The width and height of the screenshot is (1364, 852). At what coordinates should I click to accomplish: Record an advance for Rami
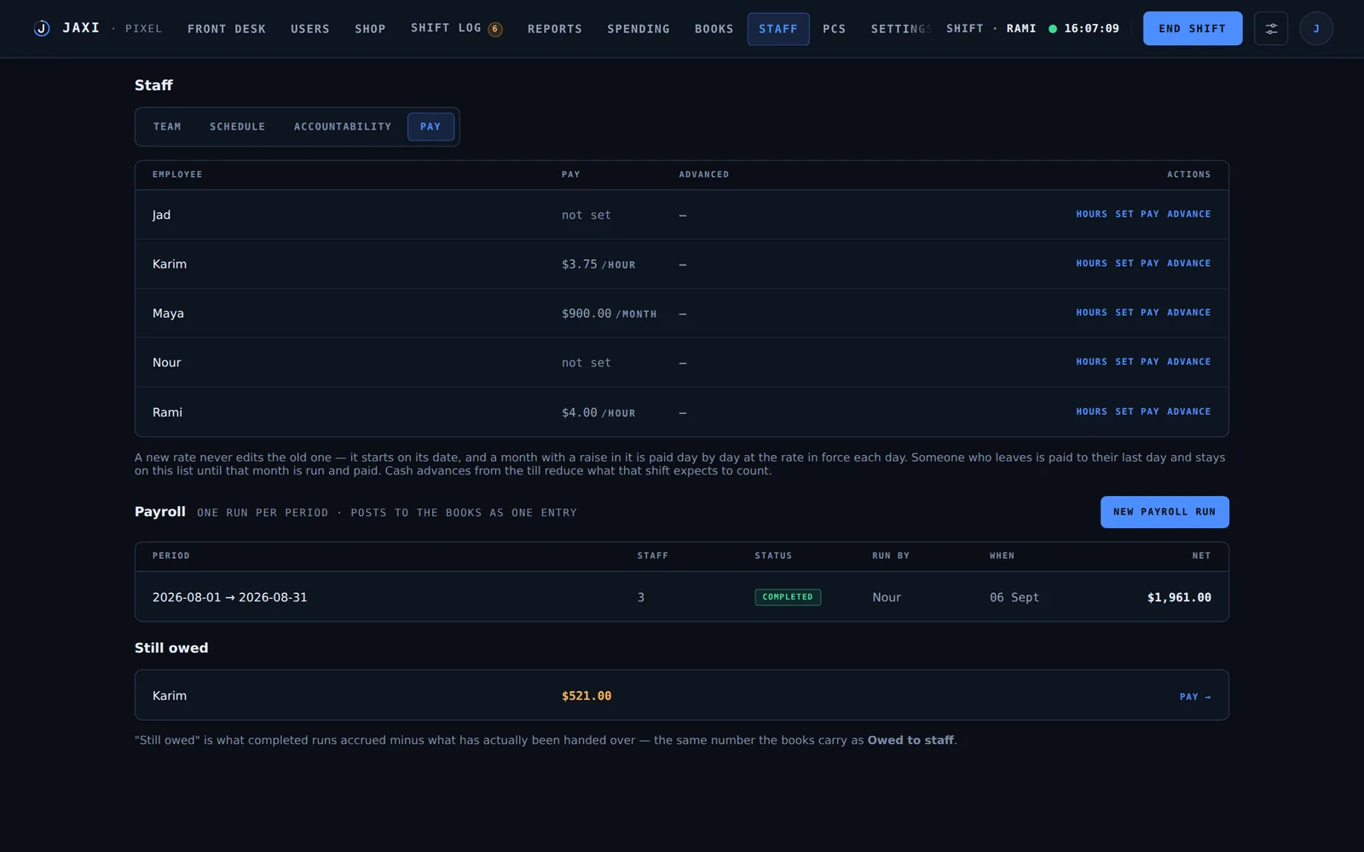pos(1189,412)
